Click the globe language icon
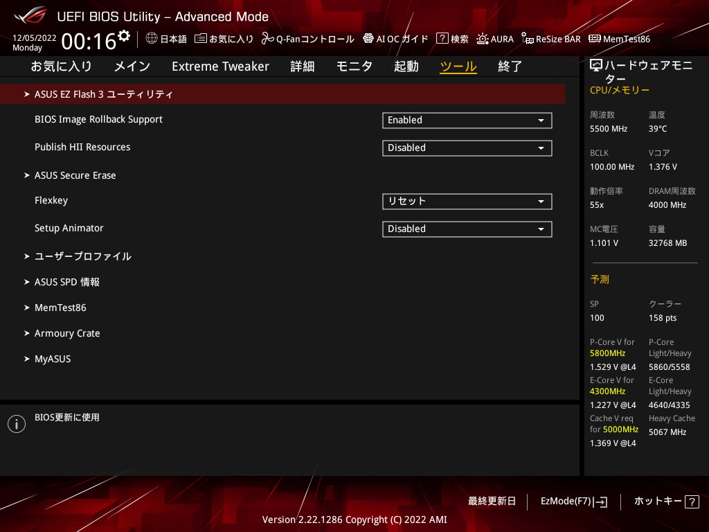Screen dimensions: 709x532 tap(152, 39)
